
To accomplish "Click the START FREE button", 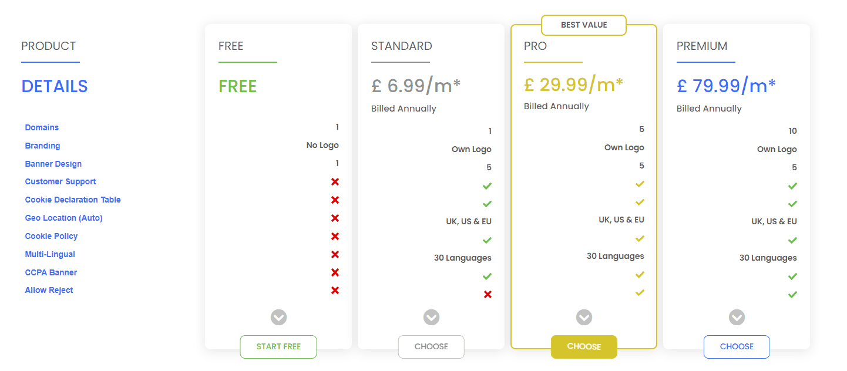I will [278, 347].
